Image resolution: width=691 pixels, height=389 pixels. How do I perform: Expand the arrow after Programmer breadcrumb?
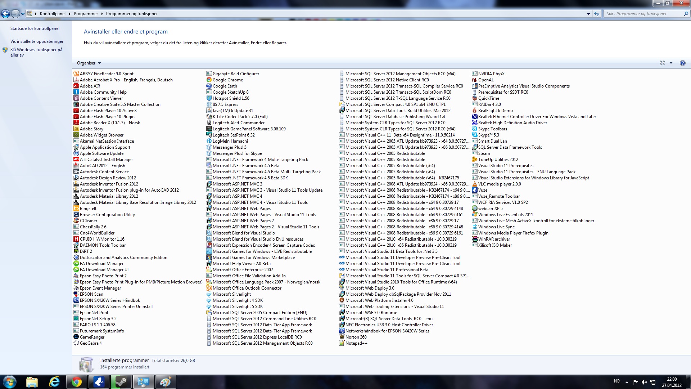pos(102,14)
